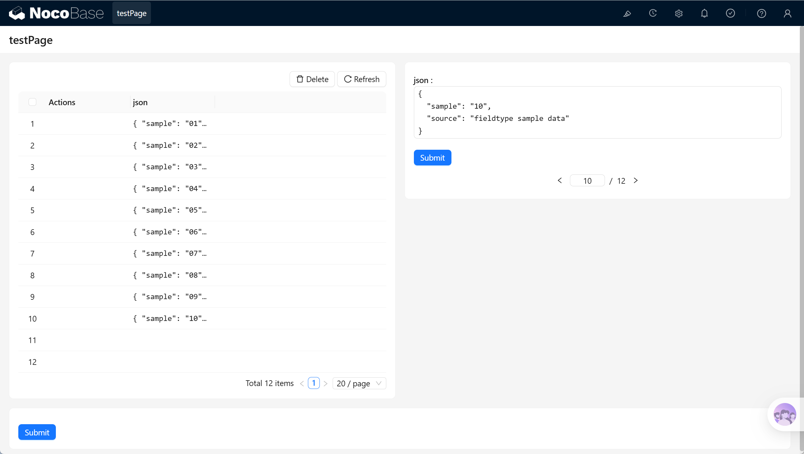
Task: Click Submit below the json editor
Action: [433, 158]
